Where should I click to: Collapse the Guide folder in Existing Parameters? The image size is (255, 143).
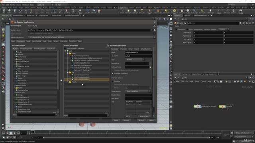coord(67,53)
